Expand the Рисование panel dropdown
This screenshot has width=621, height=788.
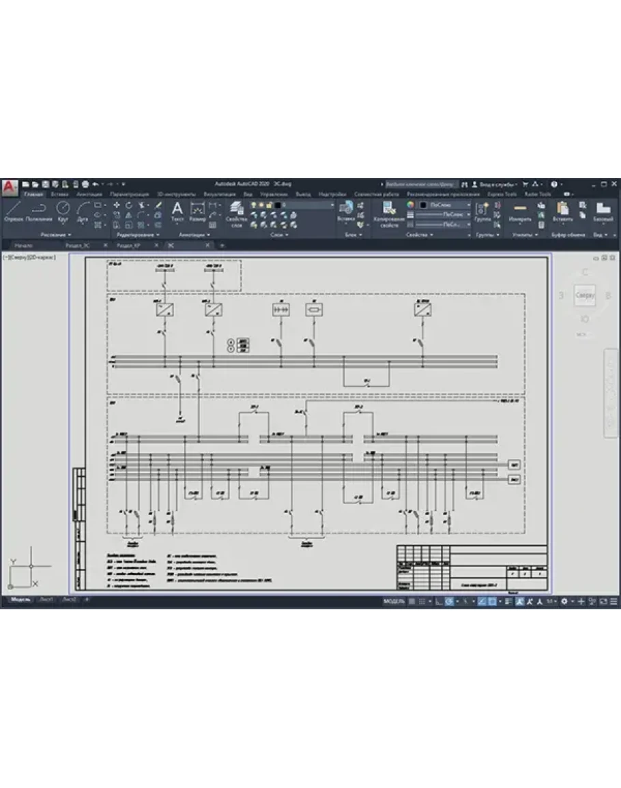click(x=56, y=235)
